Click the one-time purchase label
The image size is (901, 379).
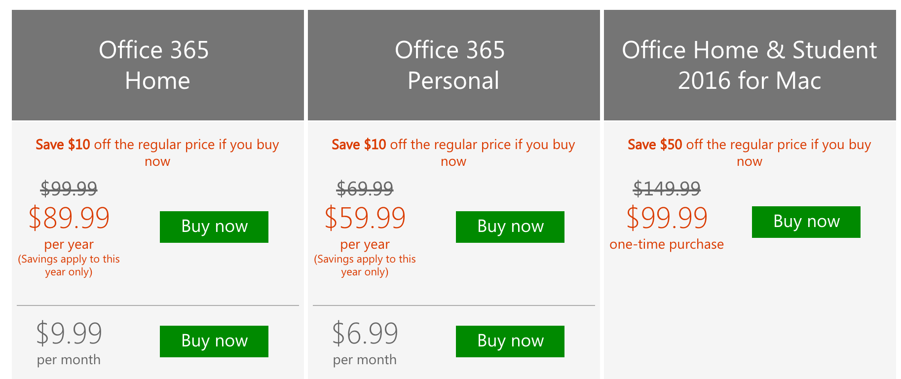click(x=667, y=244)
